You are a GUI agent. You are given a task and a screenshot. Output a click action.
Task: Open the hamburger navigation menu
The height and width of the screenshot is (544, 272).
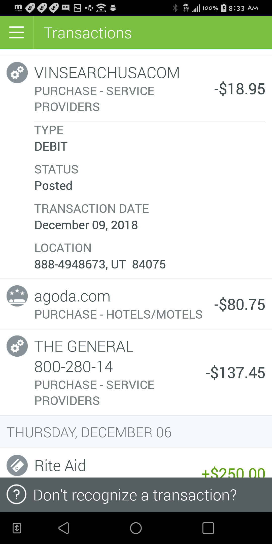pos(17,32)
